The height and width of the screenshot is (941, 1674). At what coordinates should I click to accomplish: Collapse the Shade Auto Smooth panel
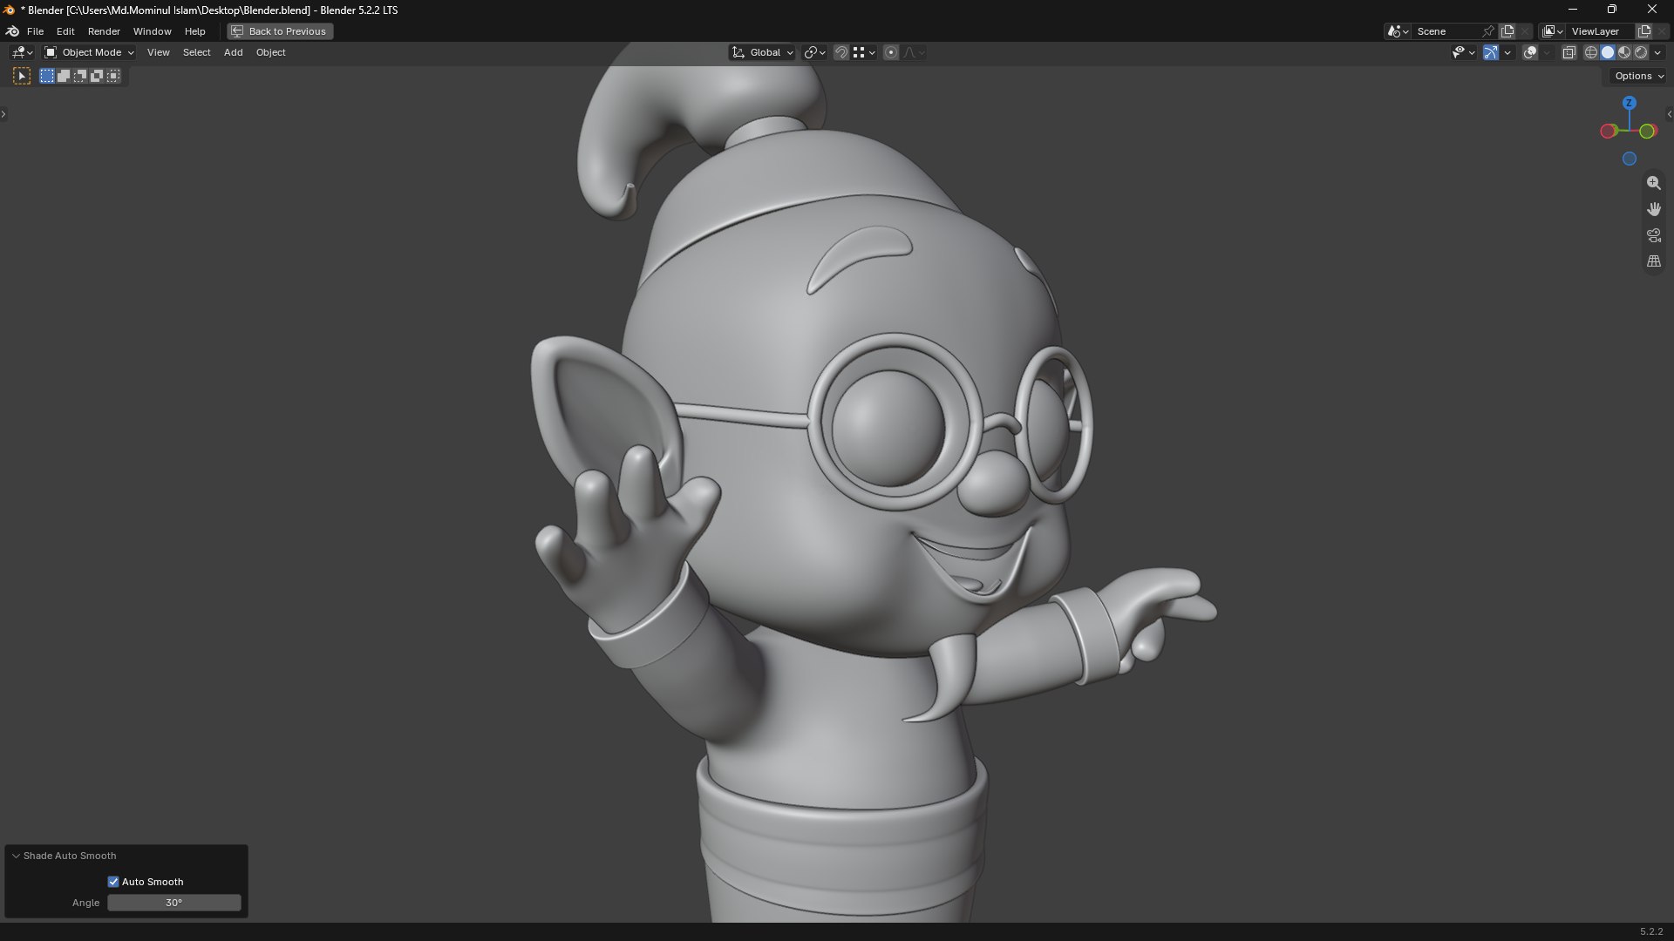tap(16, 856)
